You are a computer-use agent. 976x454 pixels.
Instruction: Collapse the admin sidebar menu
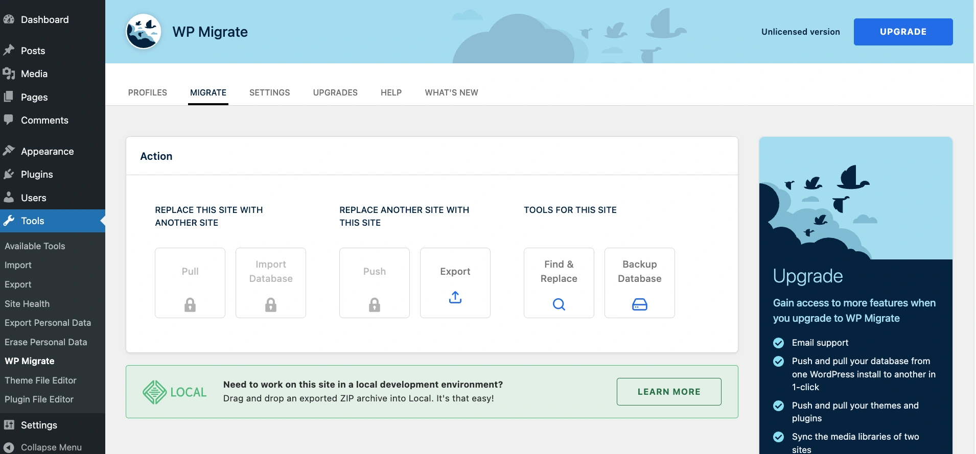pyautogui.click(x=51, y=447)
